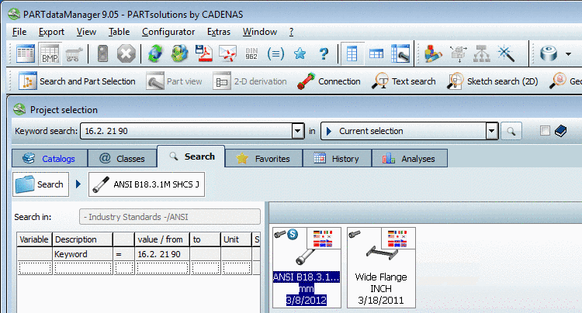Click the Keyword description cell
Viewport: 582px width, 313px height.
tap(82, 254)
